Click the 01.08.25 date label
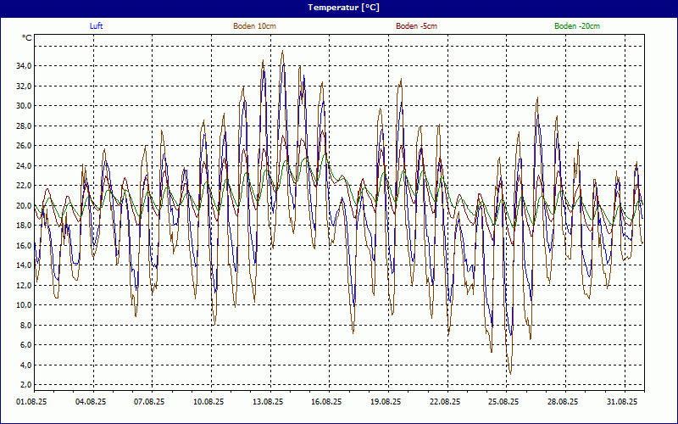678x424 pixels. (32, 402)
